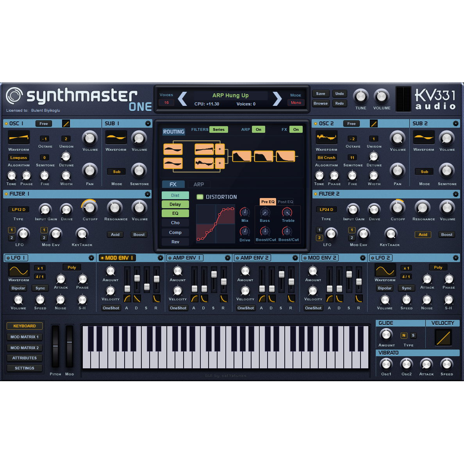Image resolution: width=464 pixels, height=464 pixels.
Task: Open the Series filter routing selector
Action: pos(219,129)
